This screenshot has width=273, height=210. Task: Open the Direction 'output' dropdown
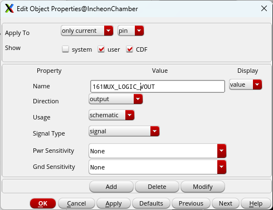[x=116, y=99]
